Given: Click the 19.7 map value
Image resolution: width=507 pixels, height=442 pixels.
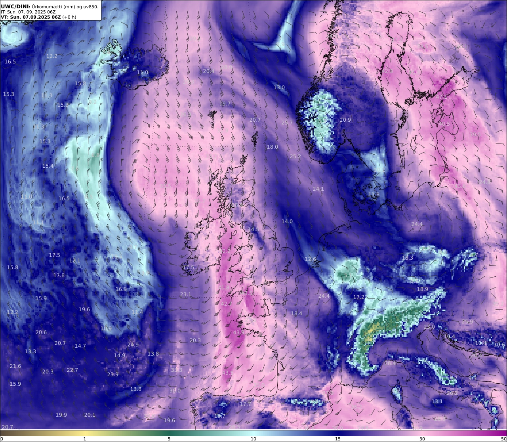Looking at the screenshot, I should [225, 103].
